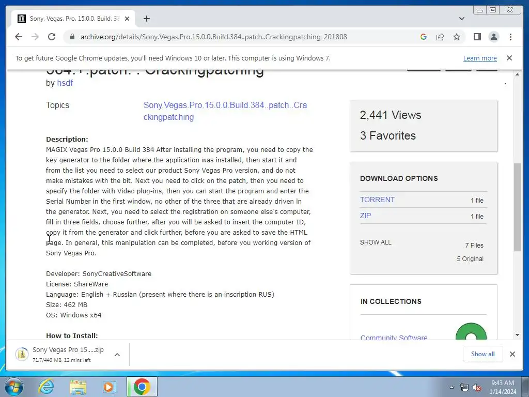Click SHOW ALL download options
The height and width of the screenshot is (397, 529).
(376, 242)
